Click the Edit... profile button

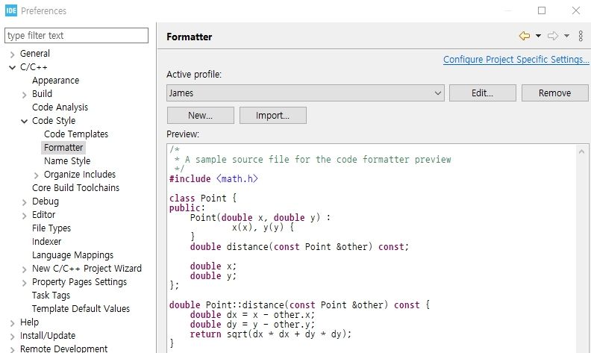point(482,93)
